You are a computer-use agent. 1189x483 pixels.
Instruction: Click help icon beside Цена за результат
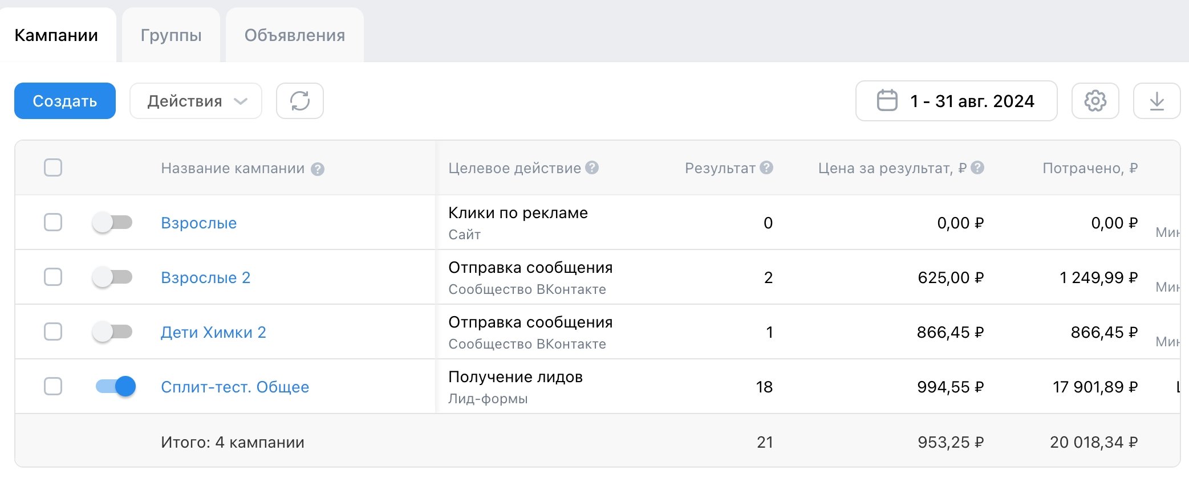coord(977,167)
